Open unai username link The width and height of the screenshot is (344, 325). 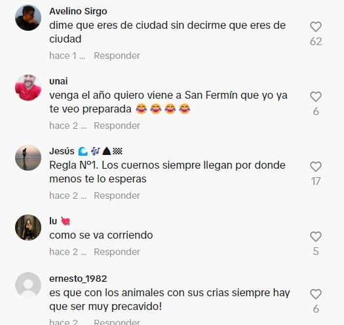click(58, 81)
